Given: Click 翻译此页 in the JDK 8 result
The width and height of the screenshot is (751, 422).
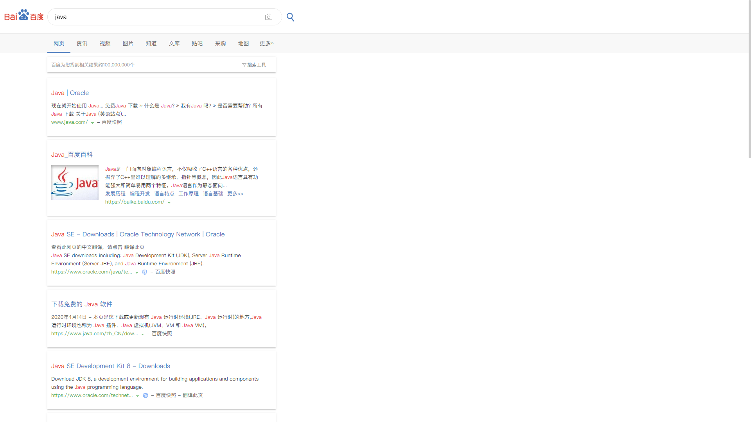Looking at the screenshot, I should [193, 395].
